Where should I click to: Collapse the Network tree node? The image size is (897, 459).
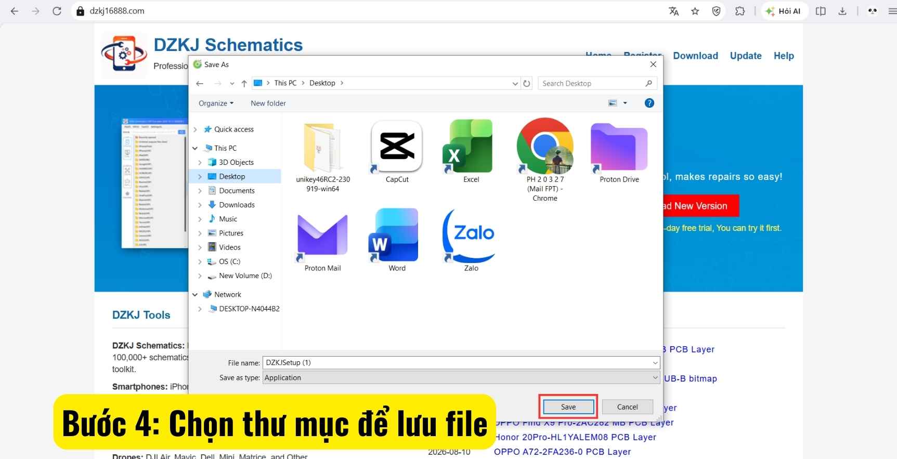coord(195,295)
